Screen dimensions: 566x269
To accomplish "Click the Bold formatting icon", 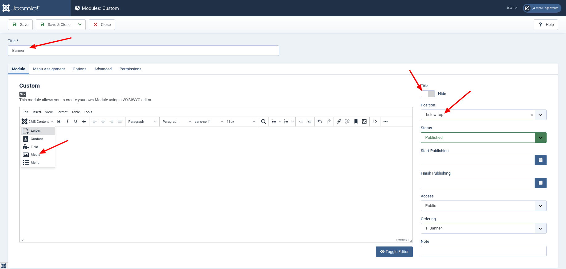I will (59, 122).
